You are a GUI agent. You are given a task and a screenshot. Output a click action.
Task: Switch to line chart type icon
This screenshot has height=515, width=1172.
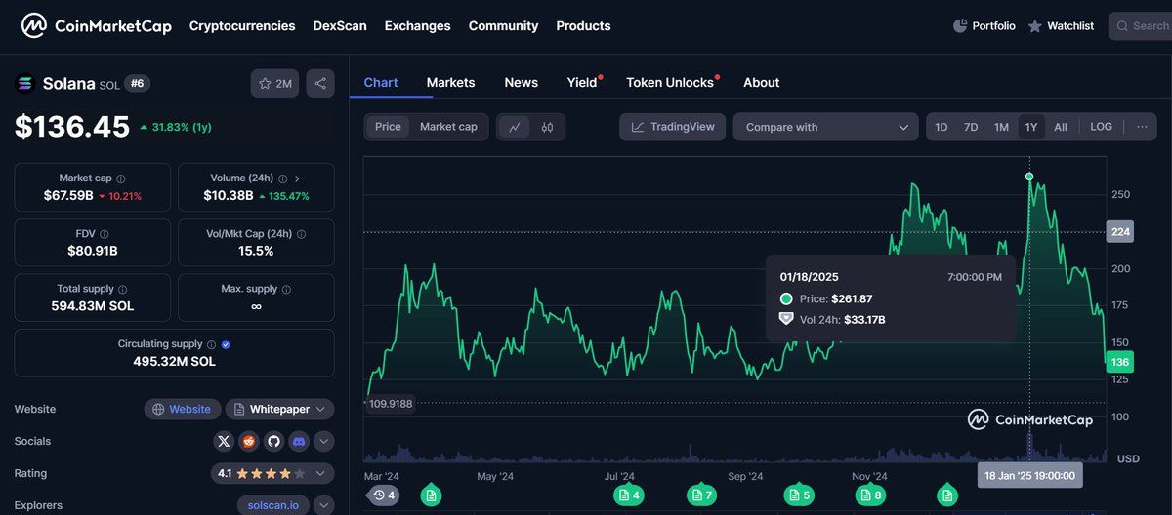click(514, 127)
